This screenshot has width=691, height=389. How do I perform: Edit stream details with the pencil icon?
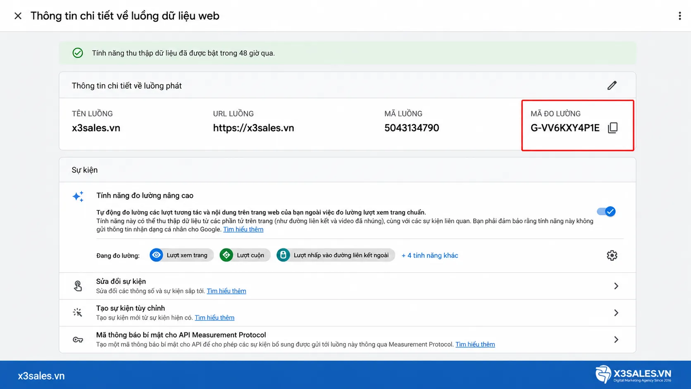612,86
